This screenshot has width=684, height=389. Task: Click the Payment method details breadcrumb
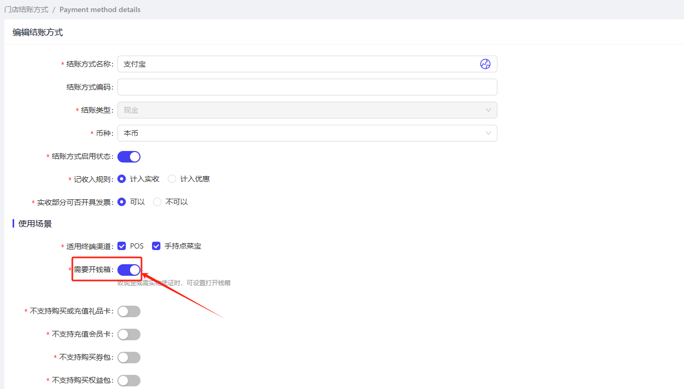click(x=100, y=9)
